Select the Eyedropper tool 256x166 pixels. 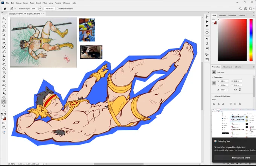[x=4, y=43]
